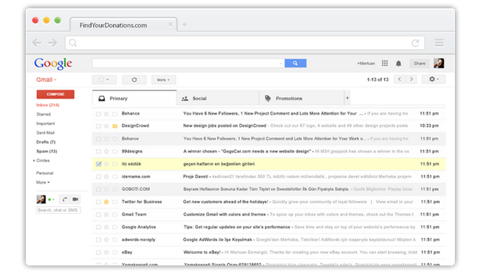Image resolution: width=486 pixels, height=273 pixels.
Task: Open the Gmail product switcher dropdown
Action: click(x=46, y=80)
